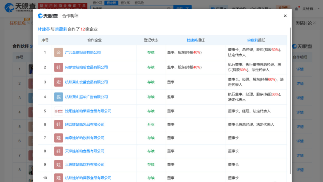Click 宗馥莉 link in table header
This screenshot has height=182, width=323.
pyautogui.click(x=252, y=40)
